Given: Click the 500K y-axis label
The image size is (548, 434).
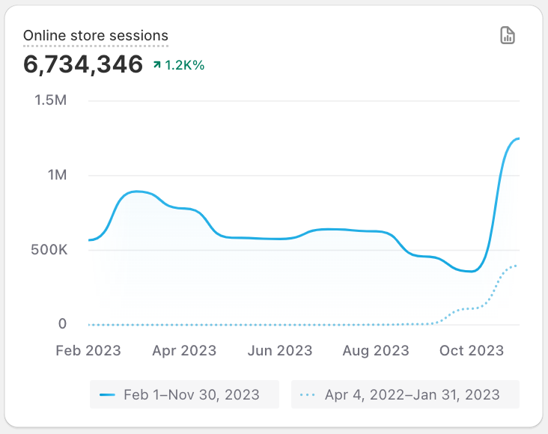Looking at the screenshot, I should click(49, 250).
